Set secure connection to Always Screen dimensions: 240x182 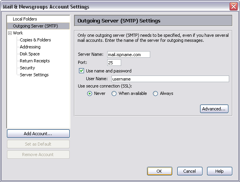(156, 93)
